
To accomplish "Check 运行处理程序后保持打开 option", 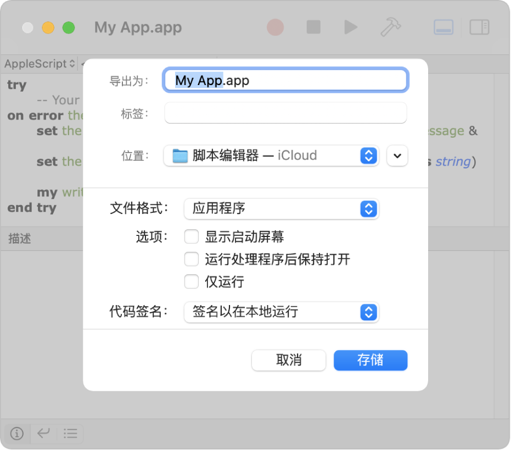I will (191, 259).
